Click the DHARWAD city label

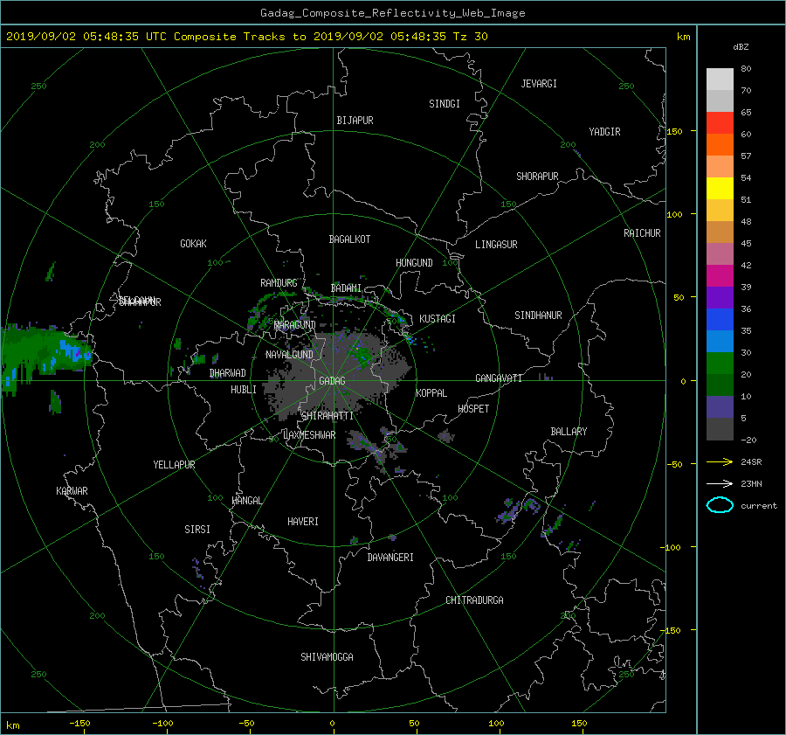[x=227, y=373]
